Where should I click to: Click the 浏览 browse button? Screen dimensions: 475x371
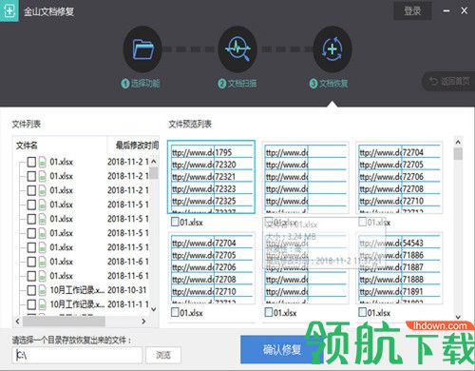163,355
